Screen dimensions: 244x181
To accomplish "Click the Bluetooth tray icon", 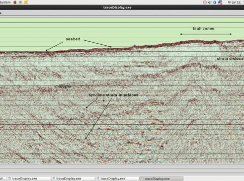I will (x=215, y=3).
